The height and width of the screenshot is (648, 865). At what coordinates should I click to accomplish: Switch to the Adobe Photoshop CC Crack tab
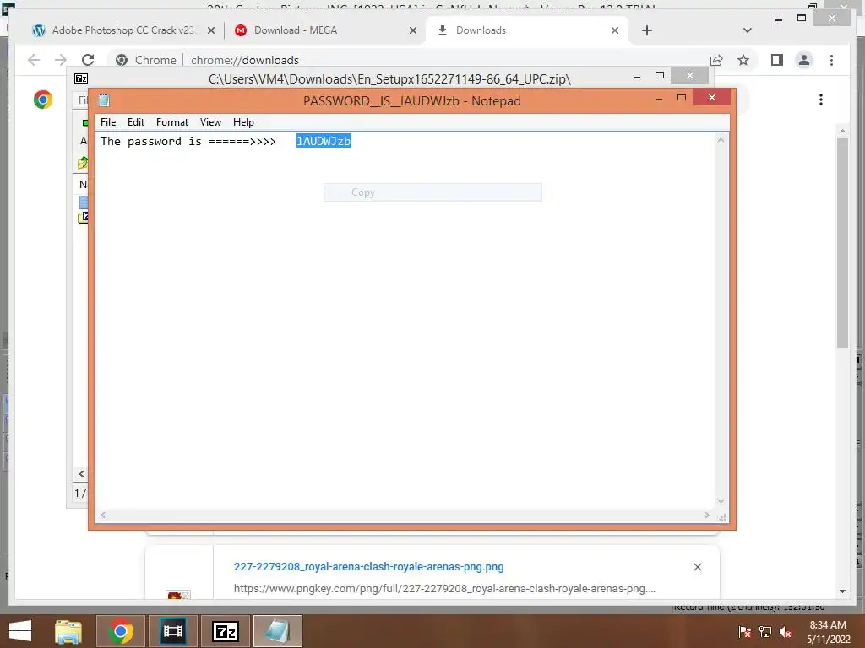[x=123, y=30]
